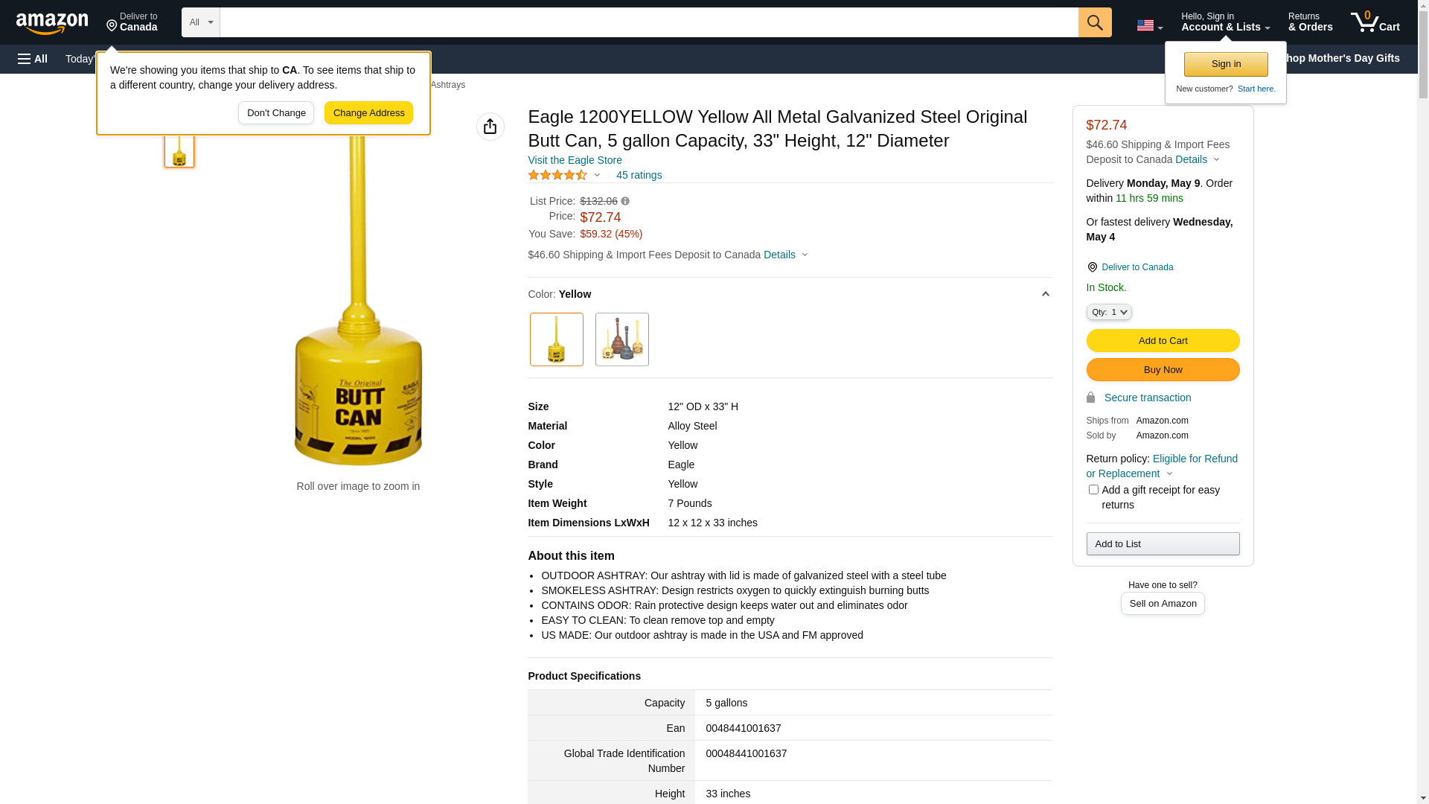Screen dimensions: 1429x804
Task: Click into the Amazon search field
Action: pos(648,22)
